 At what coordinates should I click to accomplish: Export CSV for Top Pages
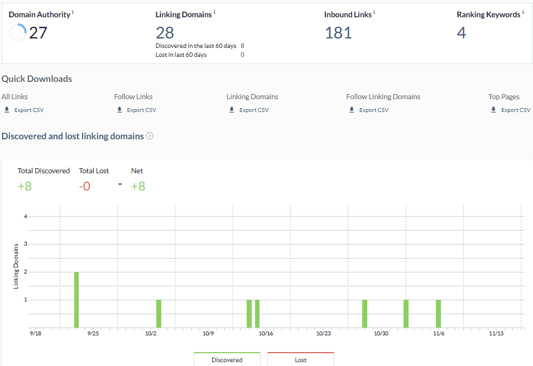click(x=516, y=110)
